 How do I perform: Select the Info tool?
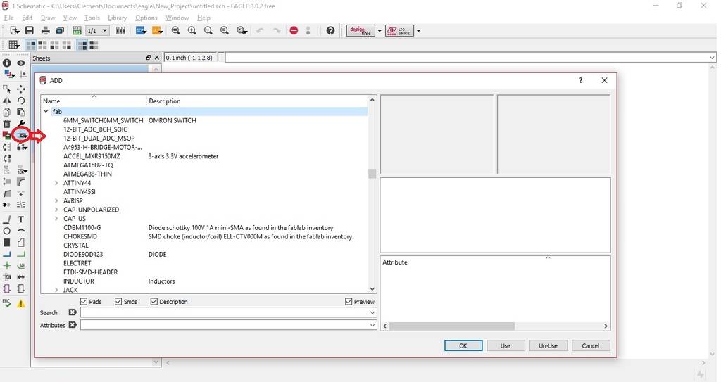[7, 63]
